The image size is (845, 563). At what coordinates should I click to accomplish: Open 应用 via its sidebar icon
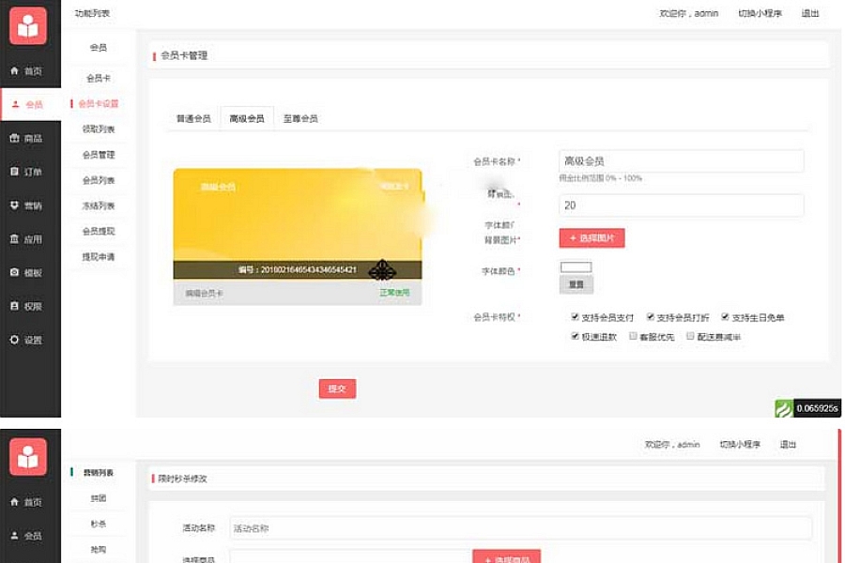(x=14, y=238)
